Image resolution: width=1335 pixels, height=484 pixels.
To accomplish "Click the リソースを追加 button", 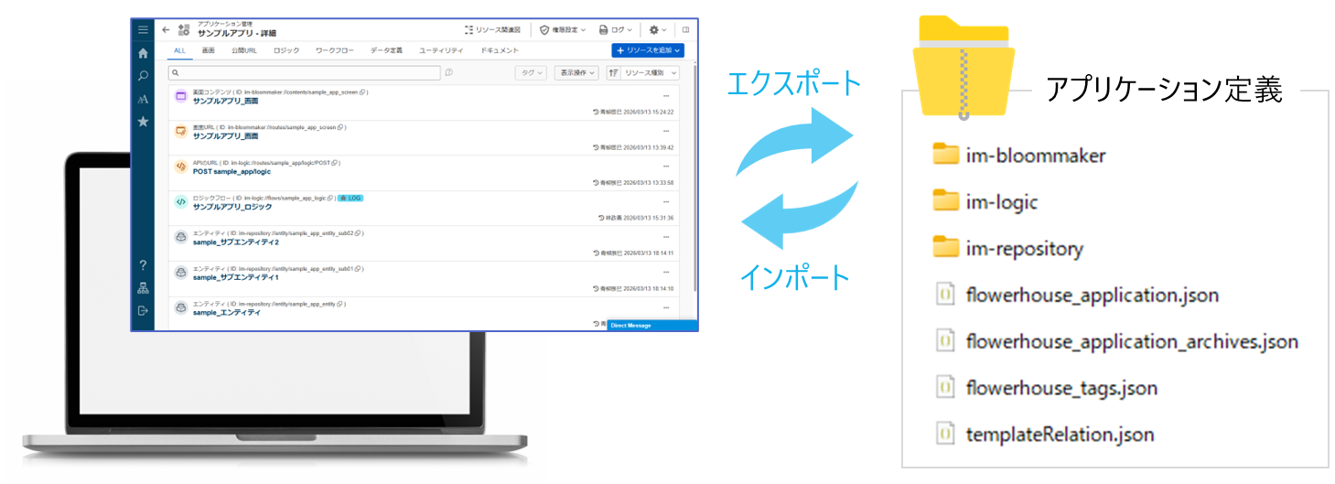I will pyautogui.click(x=648, y=50).
